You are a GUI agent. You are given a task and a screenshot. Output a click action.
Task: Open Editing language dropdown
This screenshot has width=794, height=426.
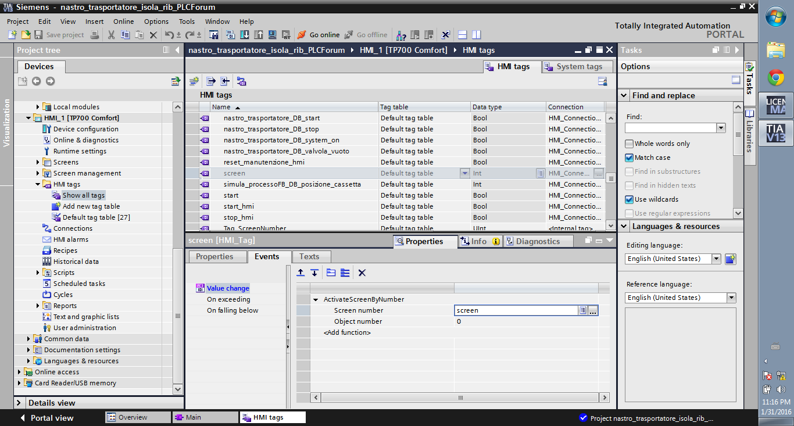[716, 259]
